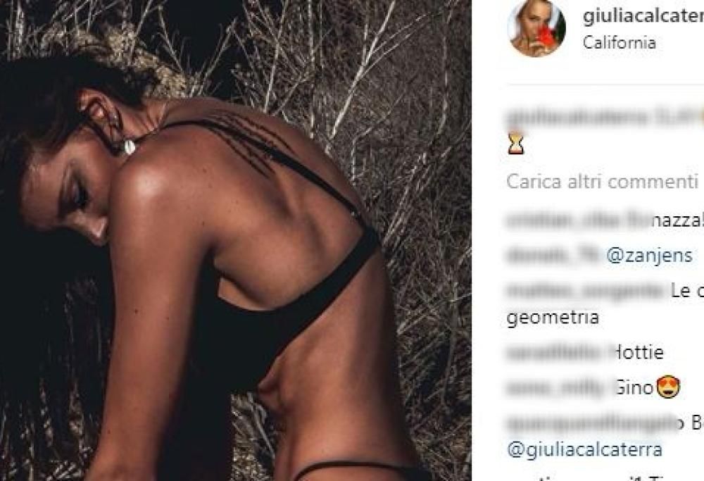
Task: Click the shell earring in the photo
Action: pos(130,146)
